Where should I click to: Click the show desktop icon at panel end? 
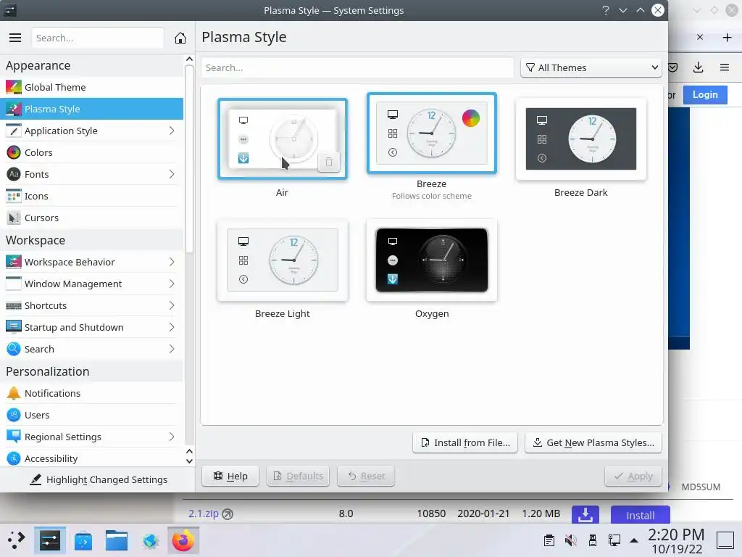coord(725,540)
